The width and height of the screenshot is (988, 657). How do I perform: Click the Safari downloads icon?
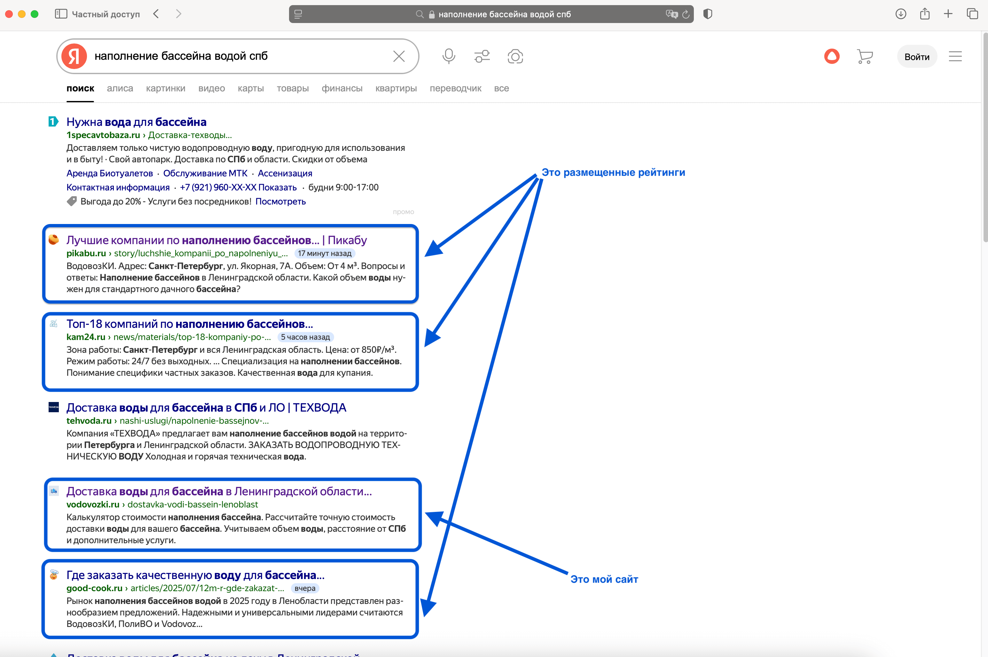point(900,14)
